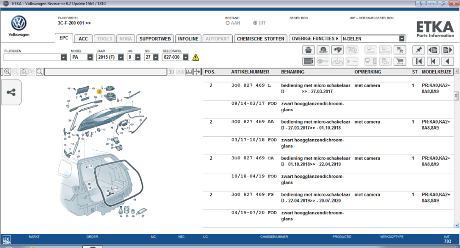The image size is (460, 248).
Task: Click the POS. column header
Action: [x=210, y=72]
